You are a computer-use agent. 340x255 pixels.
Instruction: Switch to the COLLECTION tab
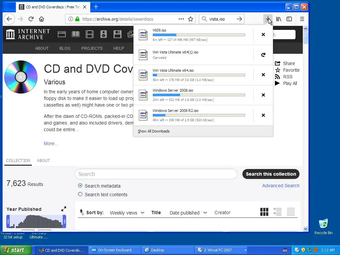click(x=18, y=161)
